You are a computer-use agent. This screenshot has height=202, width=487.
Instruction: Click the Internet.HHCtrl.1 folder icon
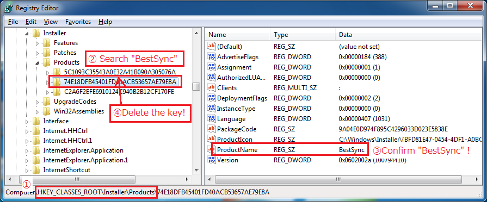[36, 141]
